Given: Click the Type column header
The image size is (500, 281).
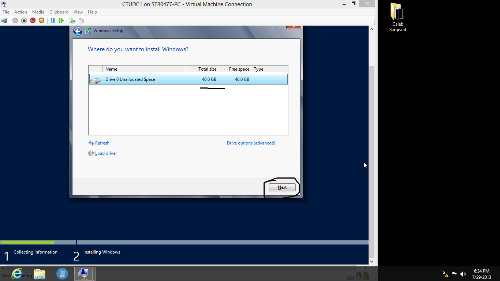Looking at the screenshot, I should [x=270, y=69].
